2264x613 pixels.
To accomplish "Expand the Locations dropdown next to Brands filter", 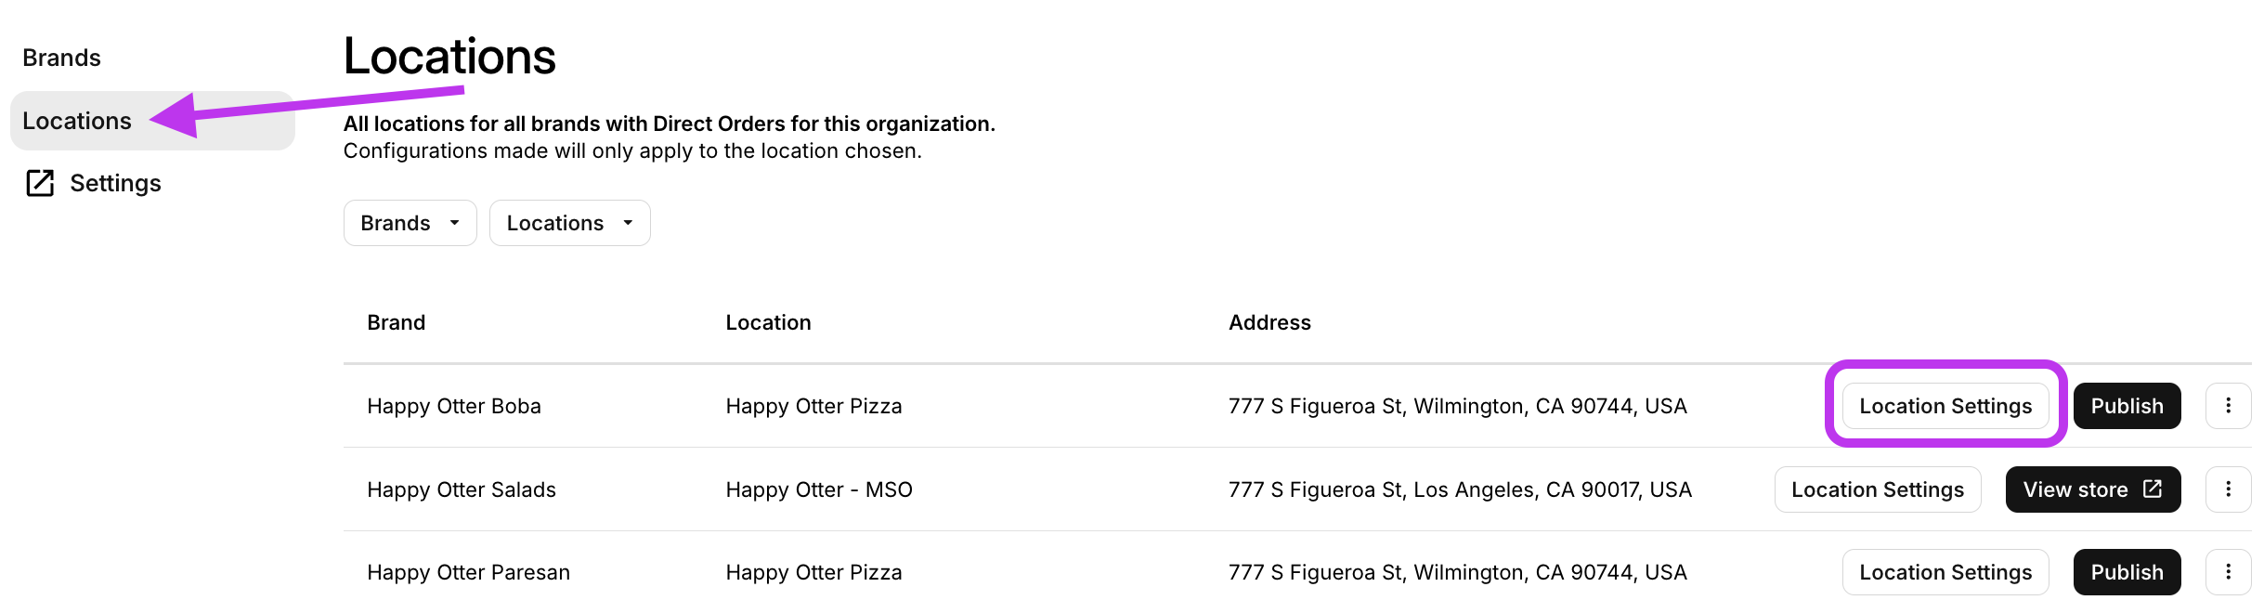I will click(x=569, y=223).
